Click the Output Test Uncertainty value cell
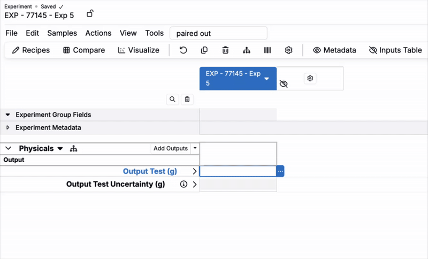Viewport: 428px width, 259px height. pos(238,184)
